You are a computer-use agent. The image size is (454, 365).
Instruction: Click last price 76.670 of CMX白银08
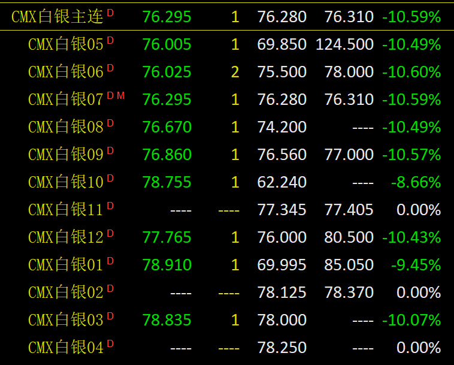click(x=167, y=127)
